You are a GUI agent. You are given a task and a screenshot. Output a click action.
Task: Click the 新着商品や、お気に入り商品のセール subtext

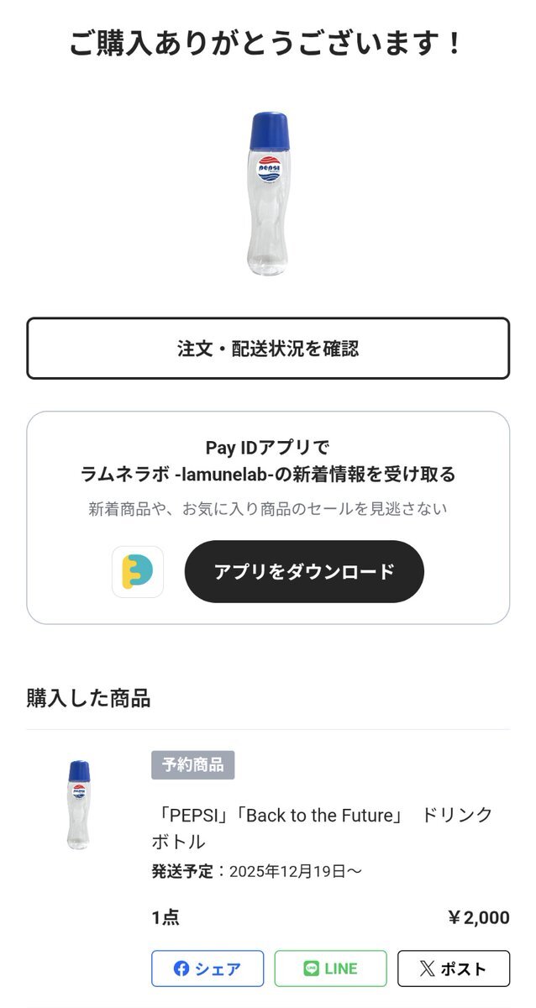point(268,508)
